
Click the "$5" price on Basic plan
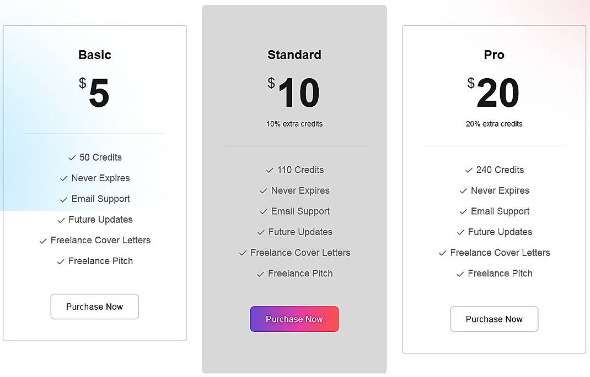coord(94,92)
